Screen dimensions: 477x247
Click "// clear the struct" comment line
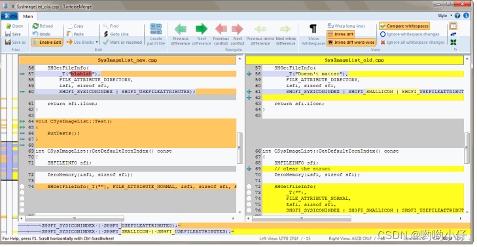[x=302, y=169]
